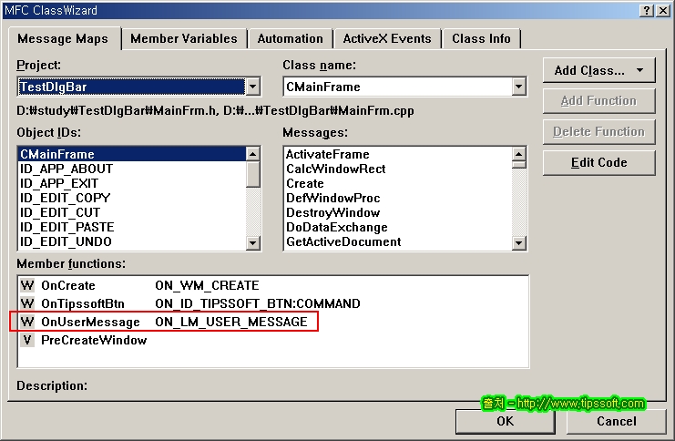This screenshot has height=441, width=675.
Task: Go to the Class Info tab
Action: [481, 38]
